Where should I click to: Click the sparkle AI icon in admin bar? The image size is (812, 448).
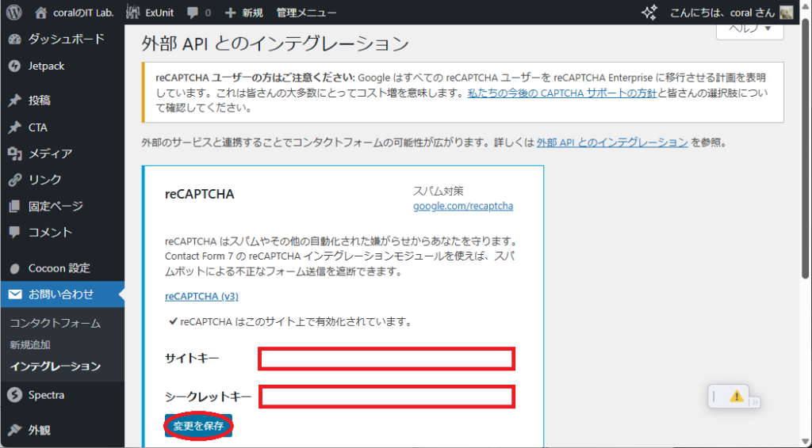pyautogui.click(x=649, y=13)
